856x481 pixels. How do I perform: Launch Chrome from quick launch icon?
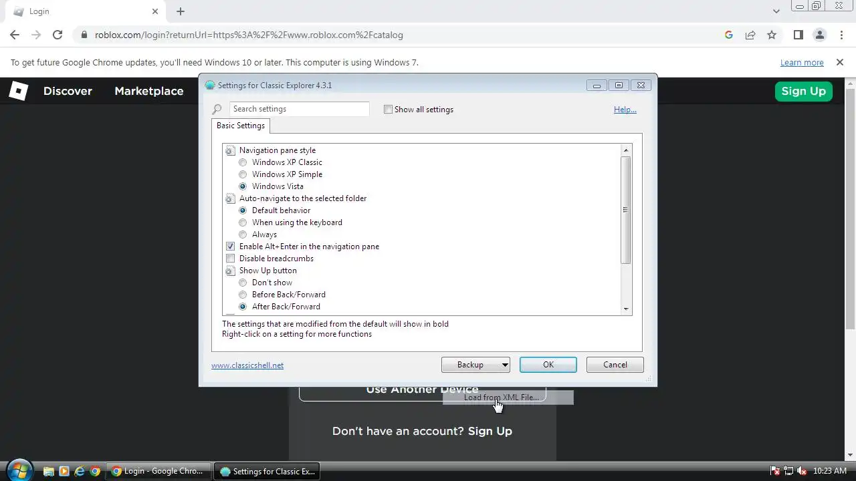(95, 471)
